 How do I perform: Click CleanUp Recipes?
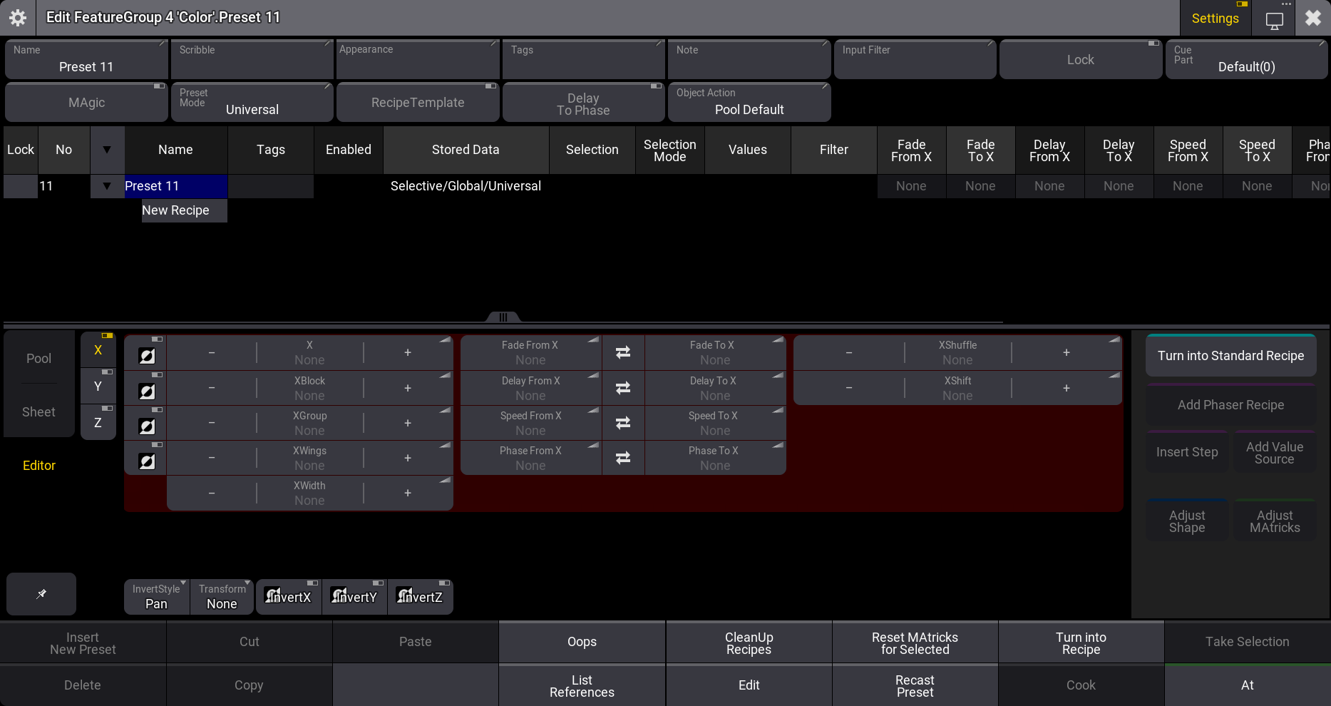[x=749, y=643]
